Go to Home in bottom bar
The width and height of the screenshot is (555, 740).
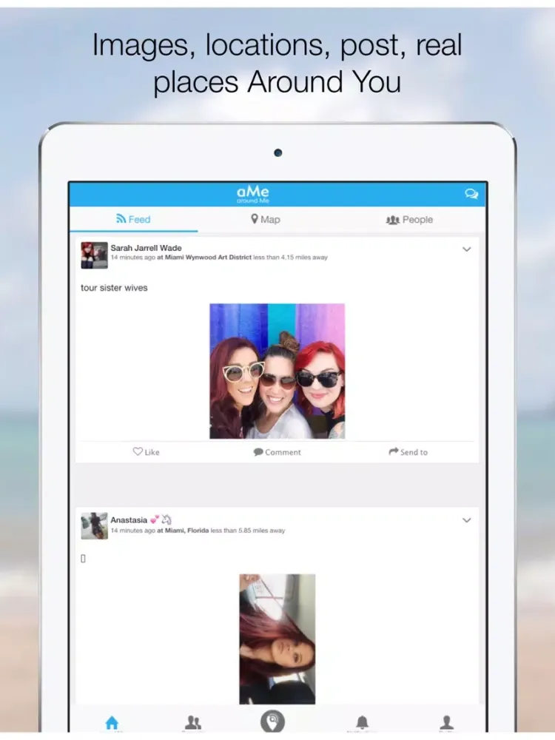[112, 722]
